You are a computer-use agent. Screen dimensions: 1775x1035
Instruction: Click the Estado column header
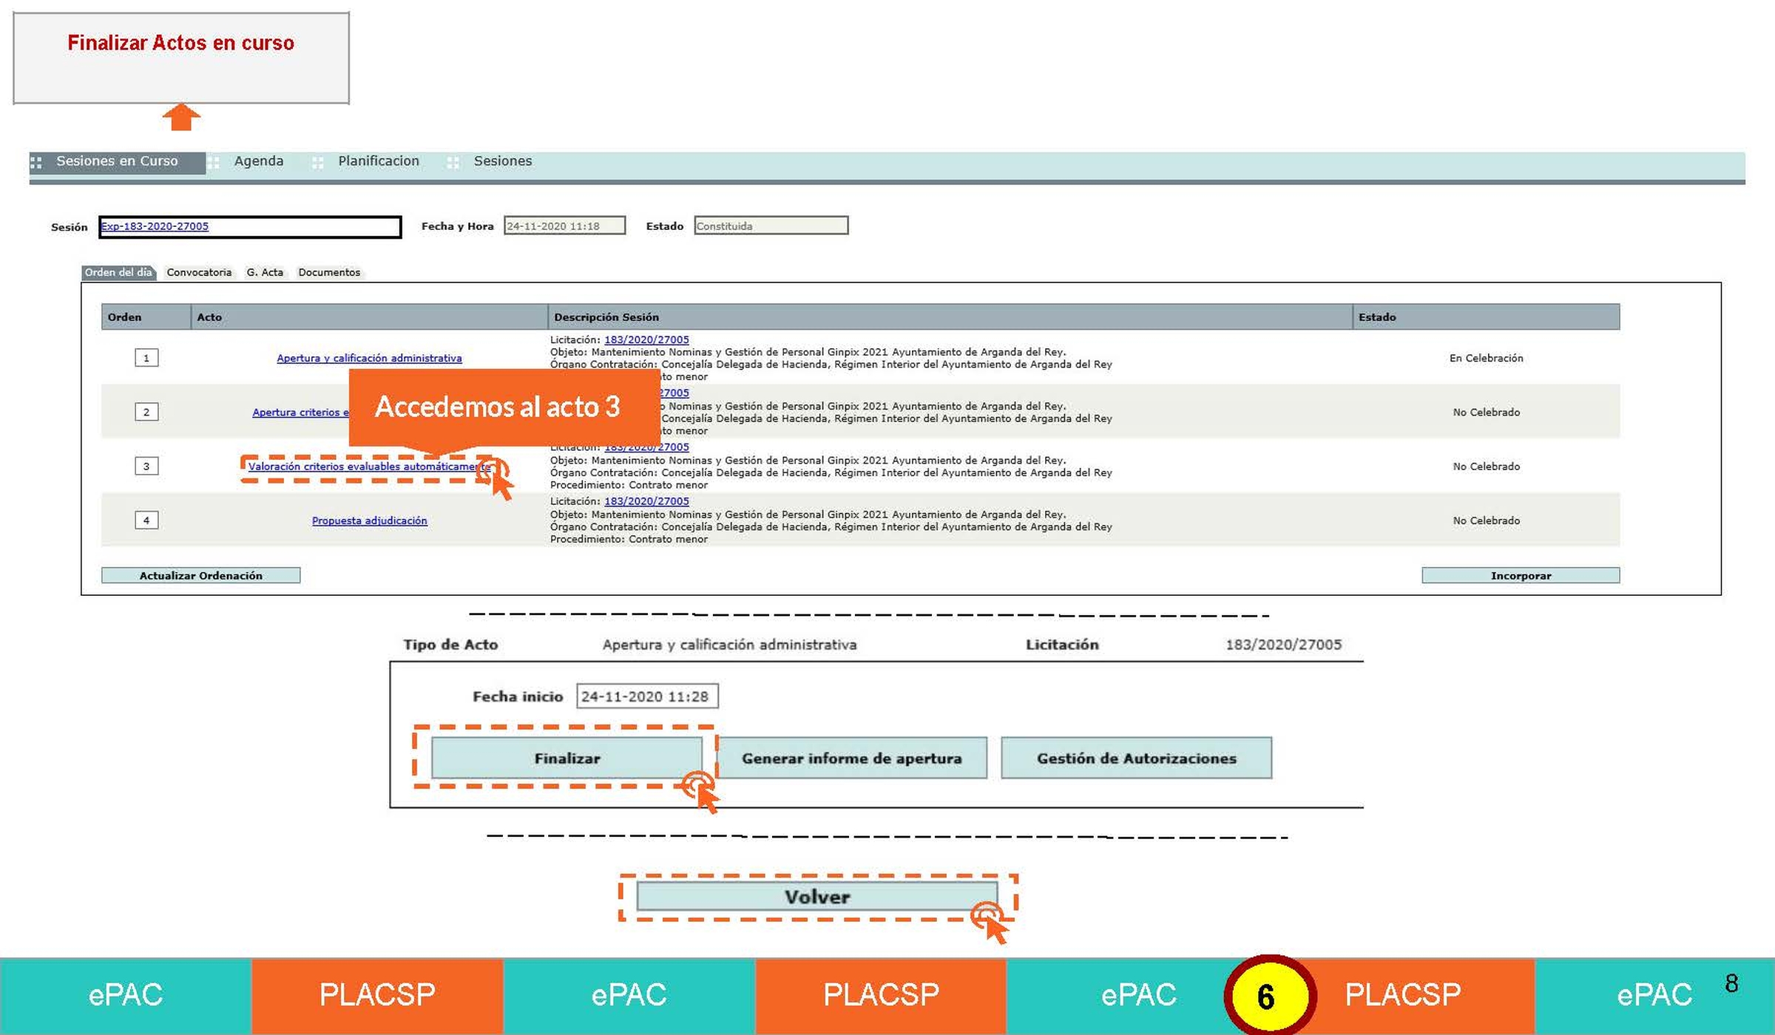point(1486,316)
